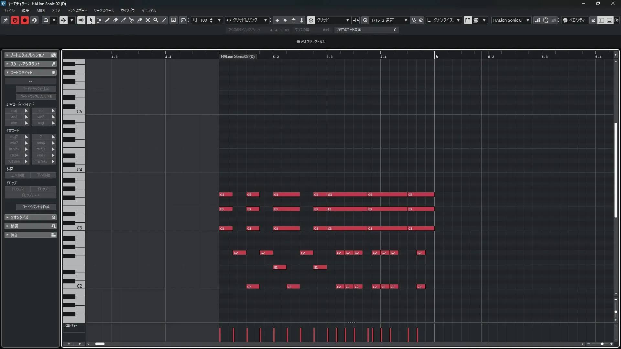Click the コードイベントを作成 button
Screen dimensions: 621x349
click(x=36, y=207)
